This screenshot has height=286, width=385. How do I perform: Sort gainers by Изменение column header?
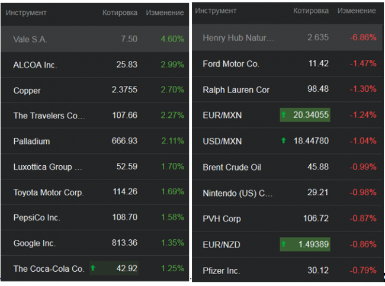[x=165, y=12]
